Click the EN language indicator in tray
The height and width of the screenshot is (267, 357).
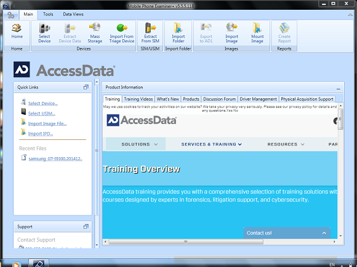click(x=332, y=265)
